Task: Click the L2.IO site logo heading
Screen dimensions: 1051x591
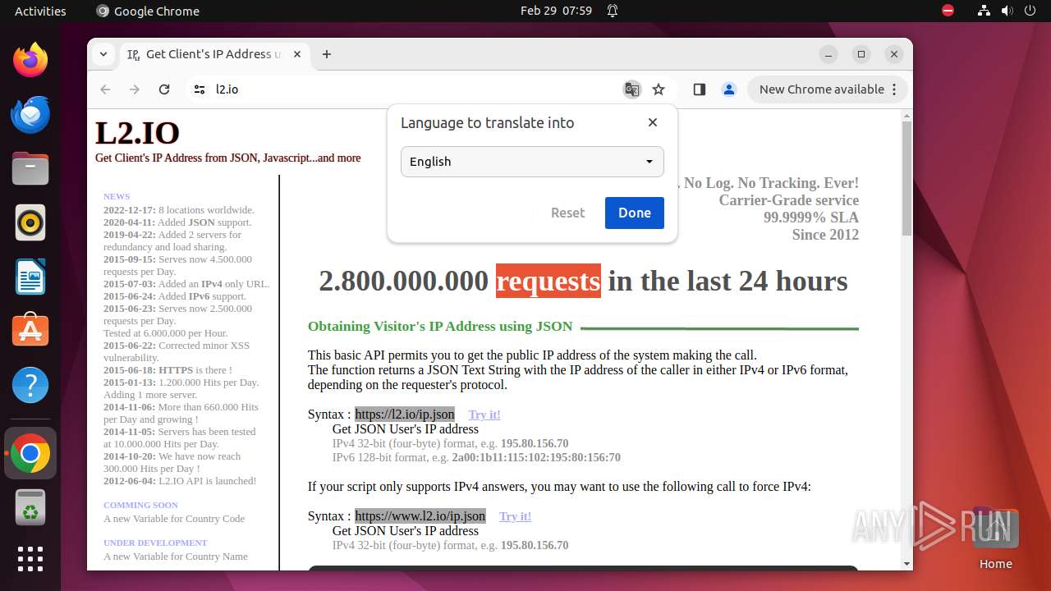Action: point(137,133)
